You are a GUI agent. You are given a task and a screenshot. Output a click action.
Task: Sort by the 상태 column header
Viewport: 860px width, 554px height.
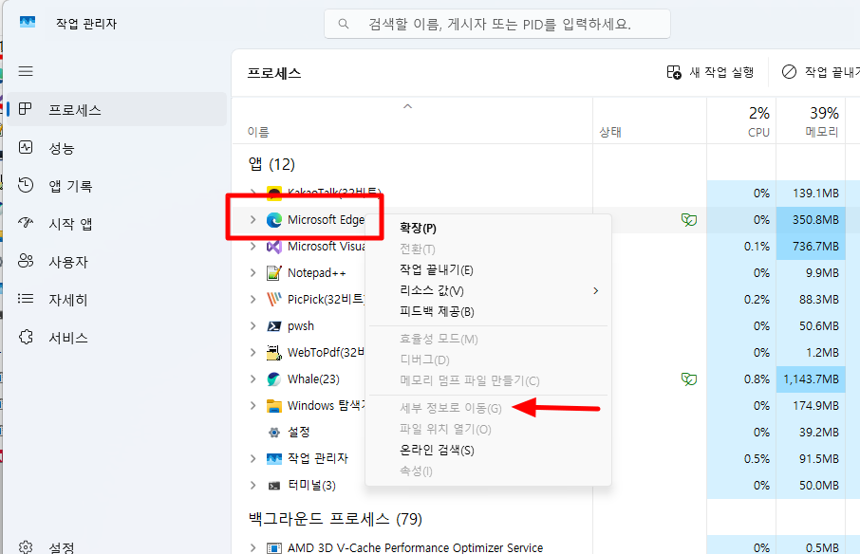click(x=650, y=121)
